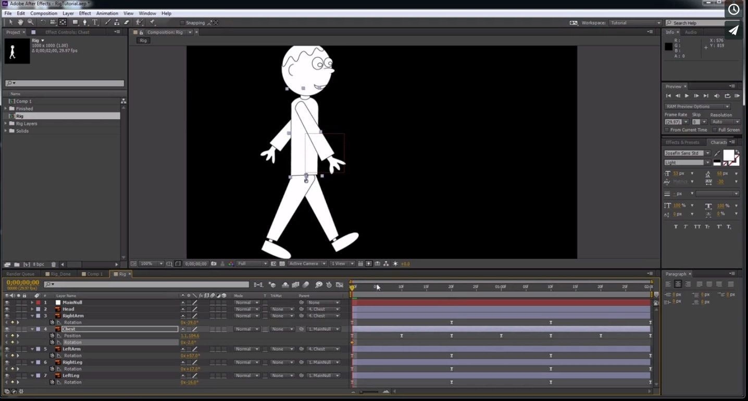Screen dimensions: 748x401
Task: Click the eyedropper in Character panel
Action: point(717,154)
